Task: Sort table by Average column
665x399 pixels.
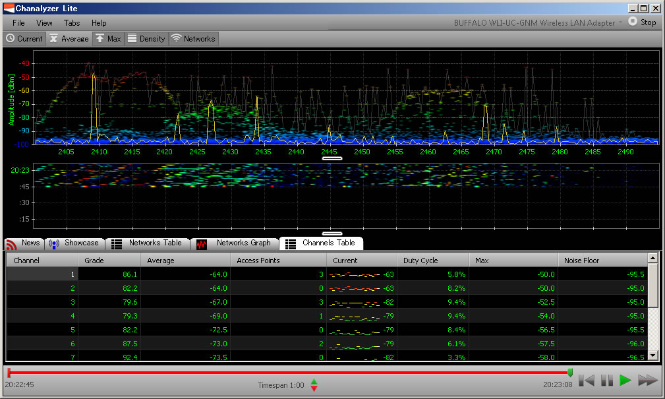Action: click(x=185, y=261)
